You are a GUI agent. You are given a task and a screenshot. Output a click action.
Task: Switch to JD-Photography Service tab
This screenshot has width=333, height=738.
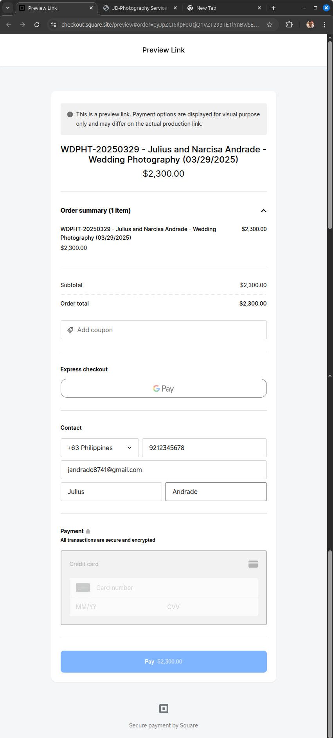click(x=139, y=8)
